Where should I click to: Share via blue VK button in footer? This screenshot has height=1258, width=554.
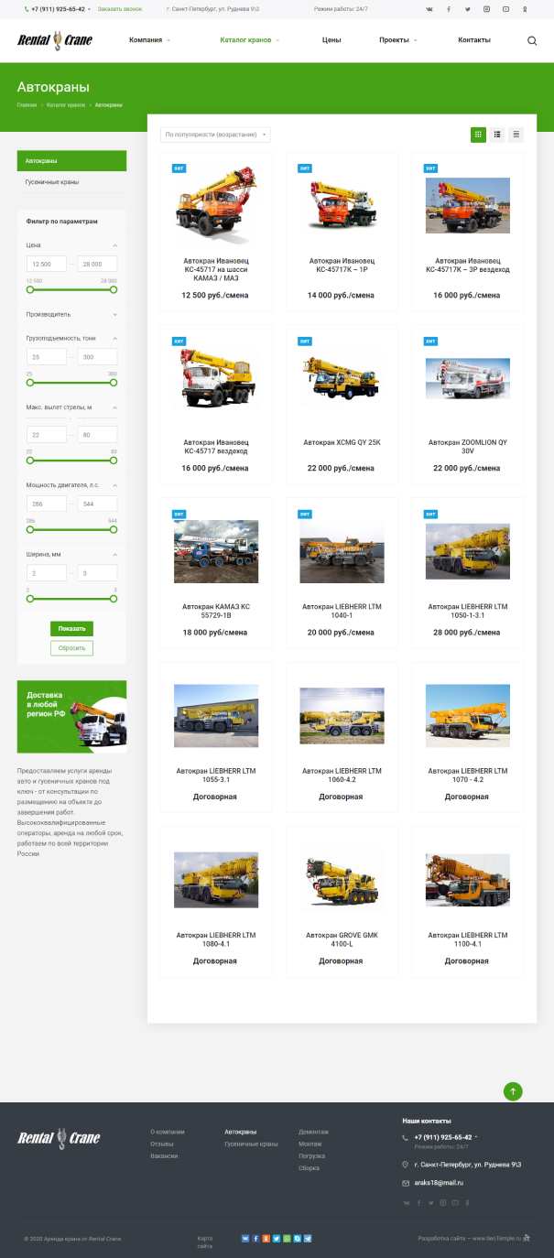(x=245, y=1238)
